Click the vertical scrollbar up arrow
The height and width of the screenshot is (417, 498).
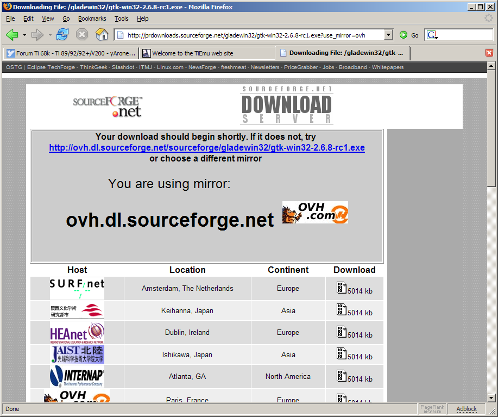(x=491, y=66)
